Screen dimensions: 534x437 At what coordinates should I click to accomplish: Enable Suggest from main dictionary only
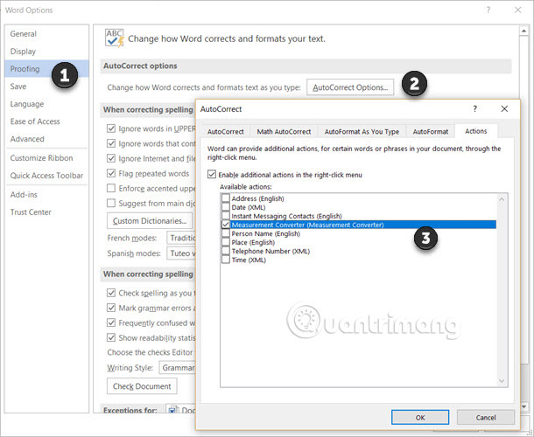pyautogui.click(x=111, y=203)
